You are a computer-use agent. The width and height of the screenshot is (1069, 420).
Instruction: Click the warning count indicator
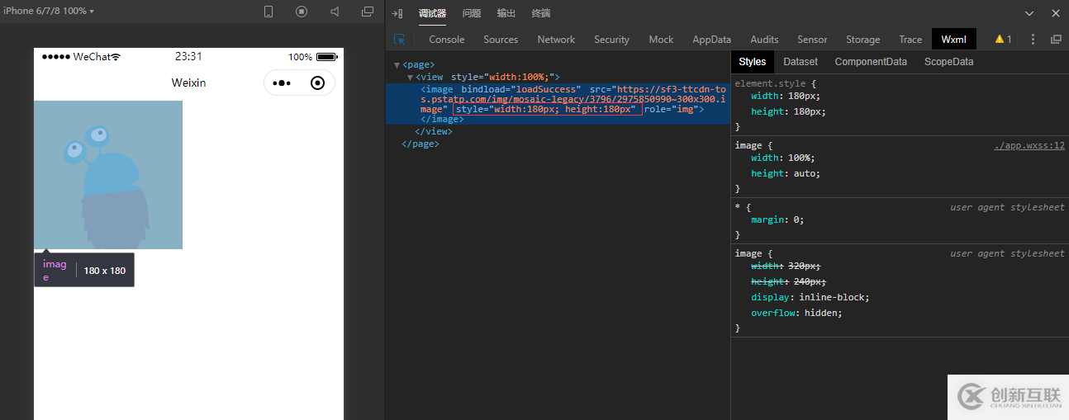tap(1003, 39)
